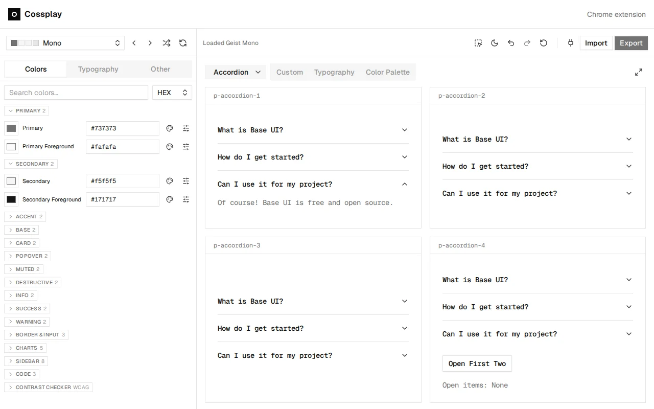Open the Mono theme selector dropdown
Screen dimensions: 654x409
point(65,43)
